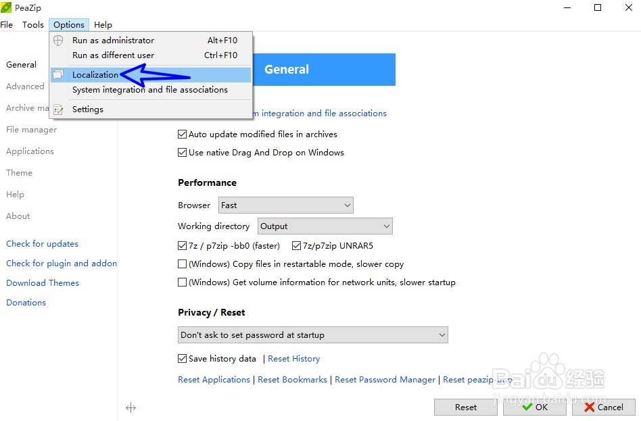Toggle Use native Drag And Drop on Windows
641x421 pixels.
click(183, 153)
